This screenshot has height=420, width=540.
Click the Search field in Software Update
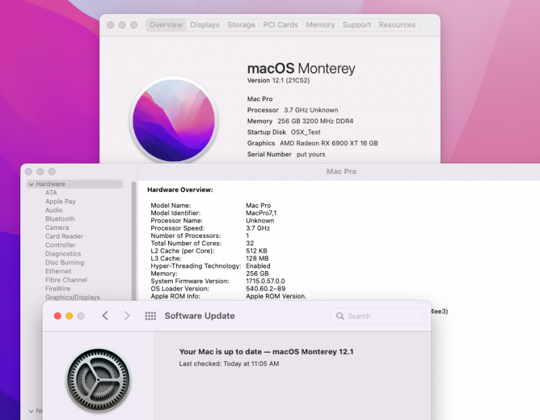(377, 316)
